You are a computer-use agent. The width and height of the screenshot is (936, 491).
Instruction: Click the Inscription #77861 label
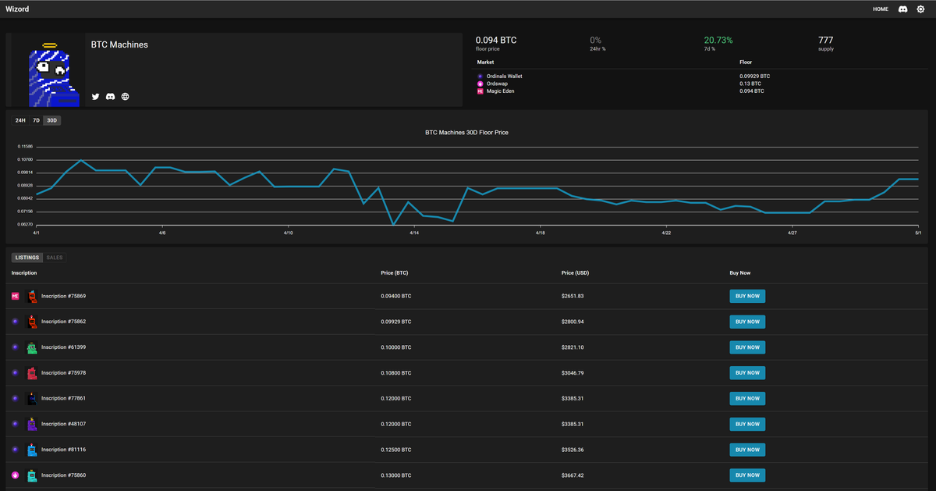(64, 398)
